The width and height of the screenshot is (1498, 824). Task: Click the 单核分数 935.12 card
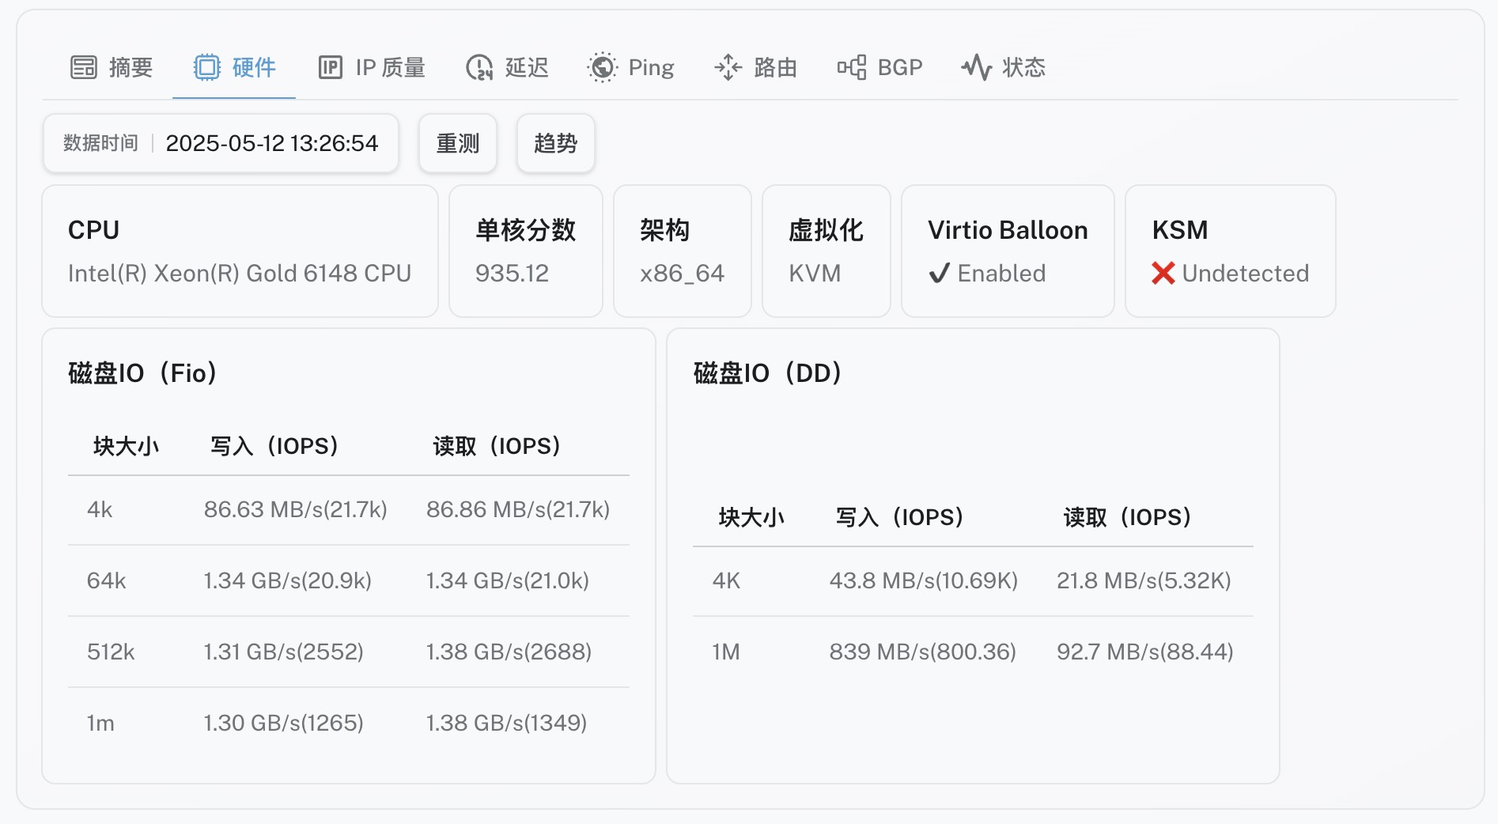(525, 251)
